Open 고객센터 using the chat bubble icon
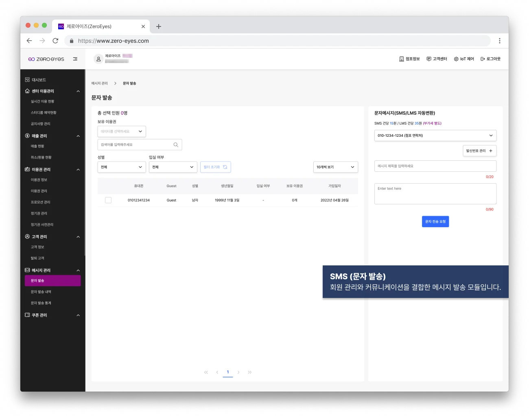Viewport: 529px width, 416px height. (x=428, y=59)
